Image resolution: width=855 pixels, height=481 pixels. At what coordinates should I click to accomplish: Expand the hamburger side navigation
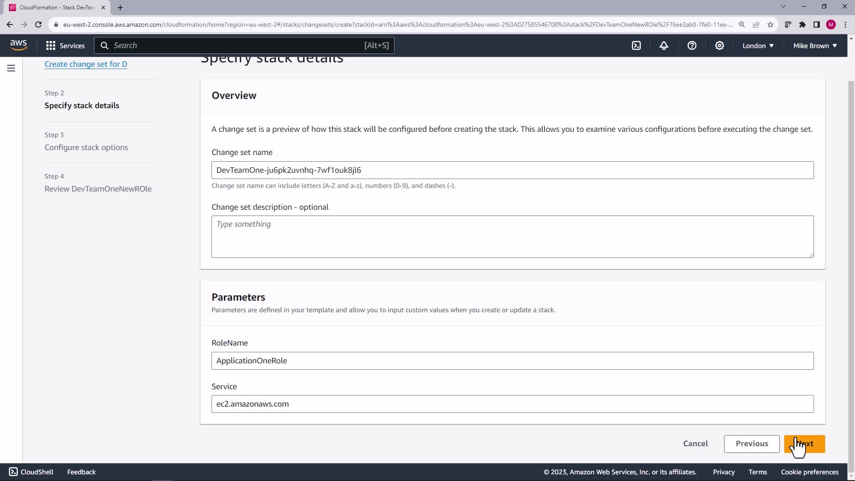pyautogui.click(x=11, y=68)
